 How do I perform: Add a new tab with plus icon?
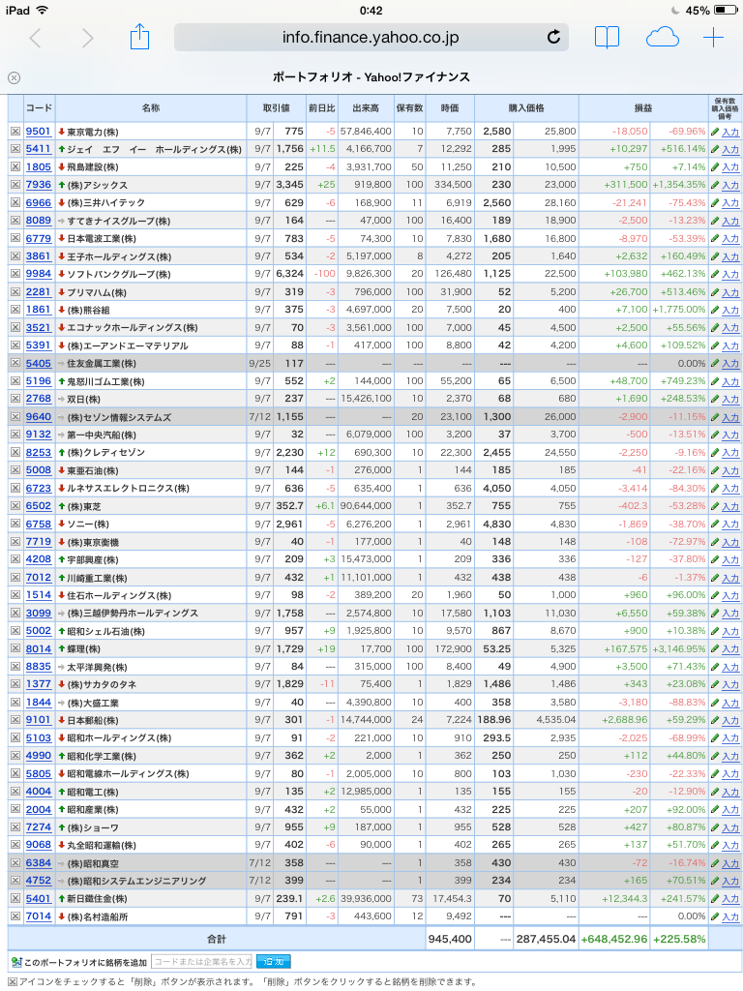pos(713,38)
